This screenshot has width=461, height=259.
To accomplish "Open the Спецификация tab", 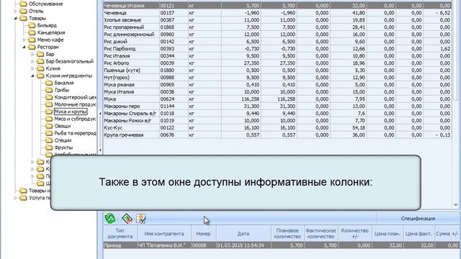I will click(418, 219).
